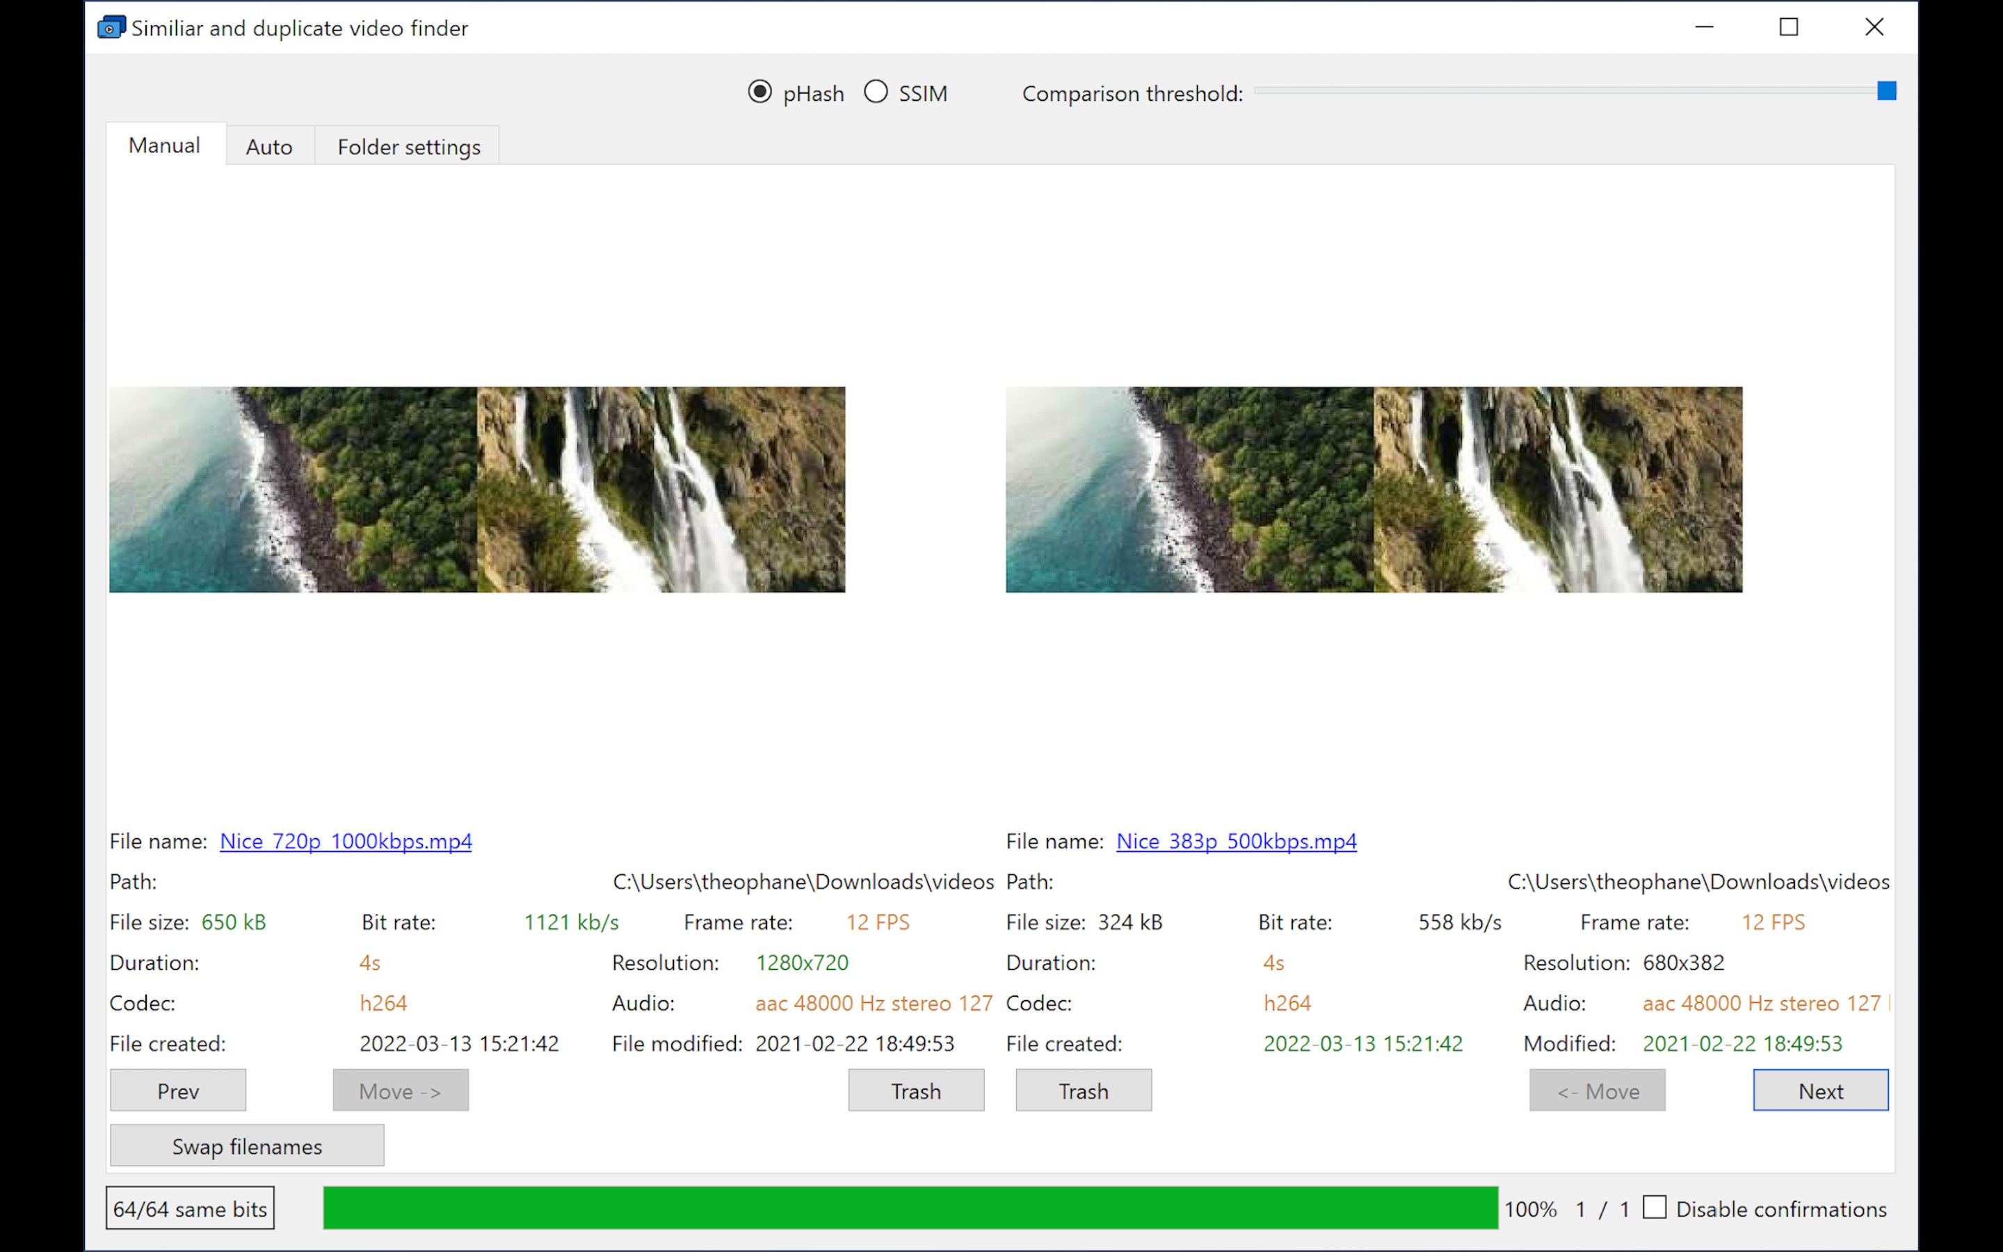Click the left waterfall video preview
The image size is (2003, 1252).
click(478, 490)
